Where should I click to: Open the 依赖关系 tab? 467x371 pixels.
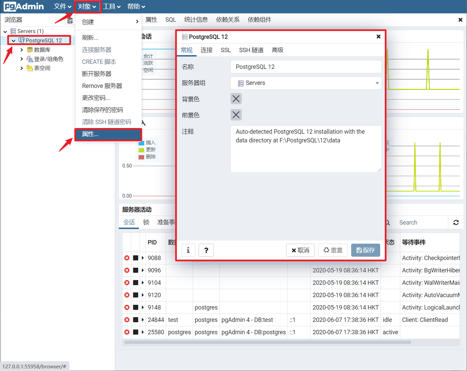pos(228,20)
